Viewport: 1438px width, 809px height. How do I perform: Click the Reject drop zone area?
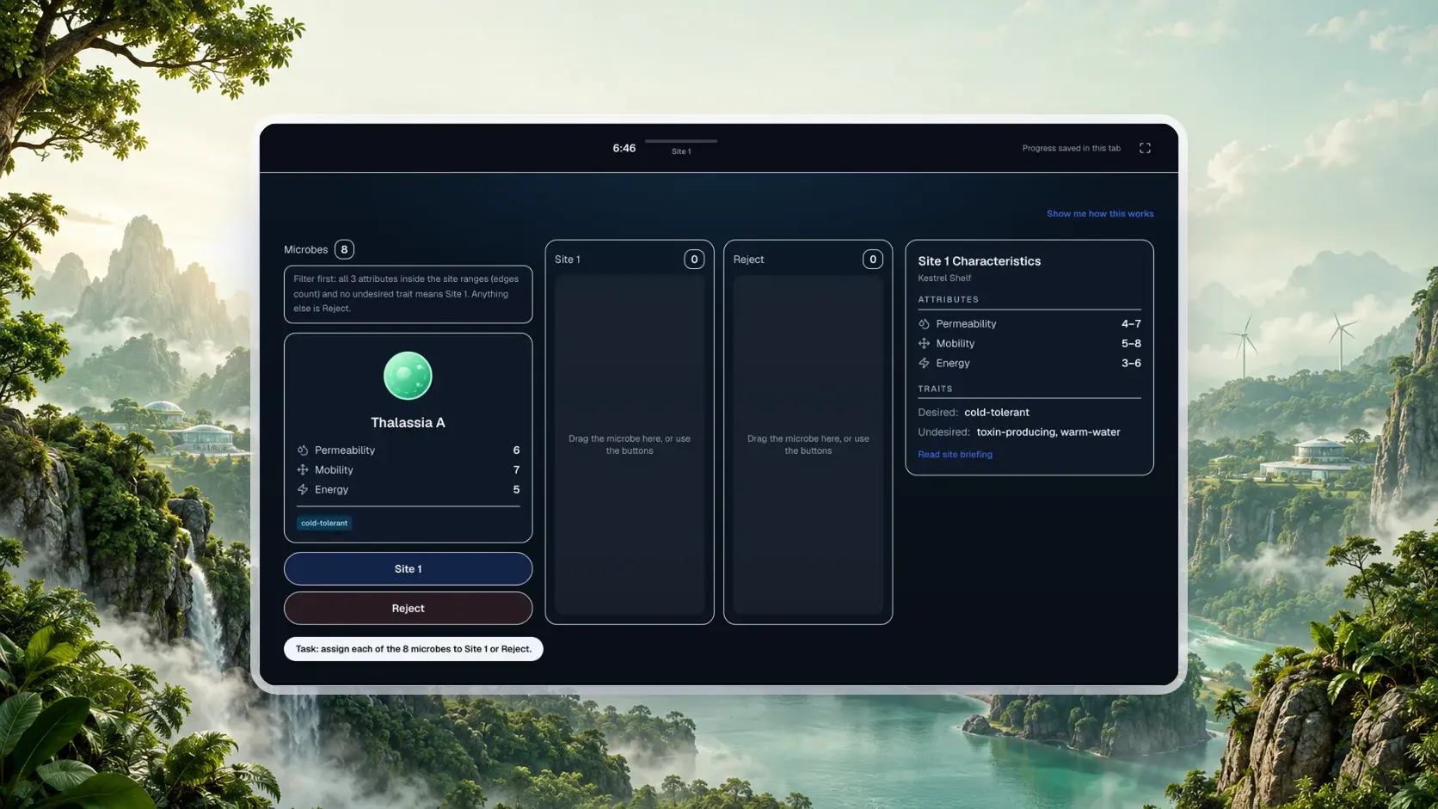click(x=808, y=444)
